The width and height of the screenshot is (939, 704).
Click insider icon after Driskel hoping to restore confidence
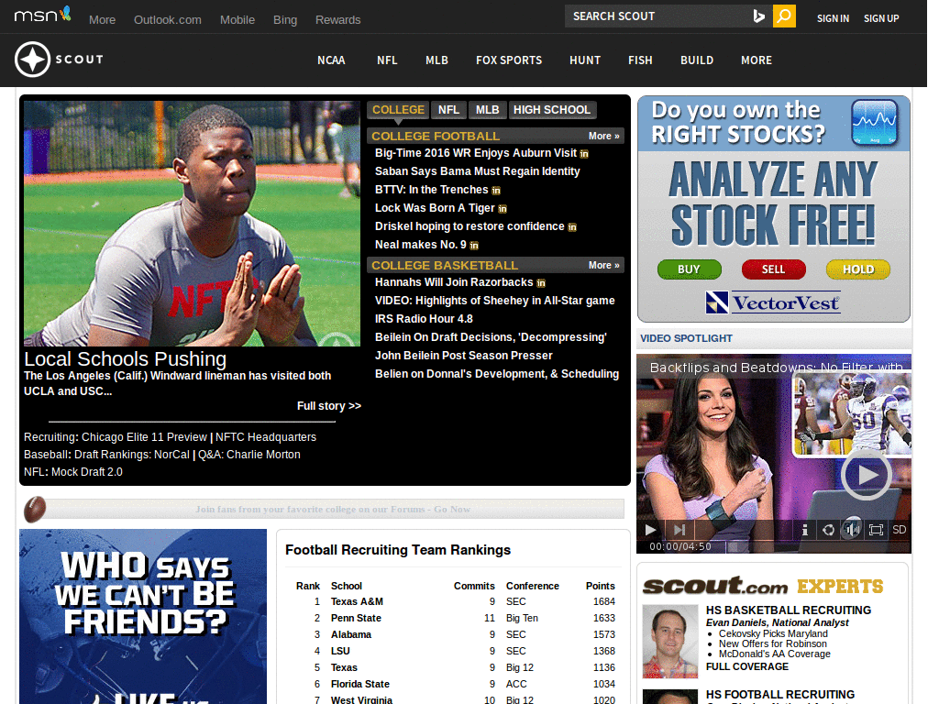(x=572, y=227)
